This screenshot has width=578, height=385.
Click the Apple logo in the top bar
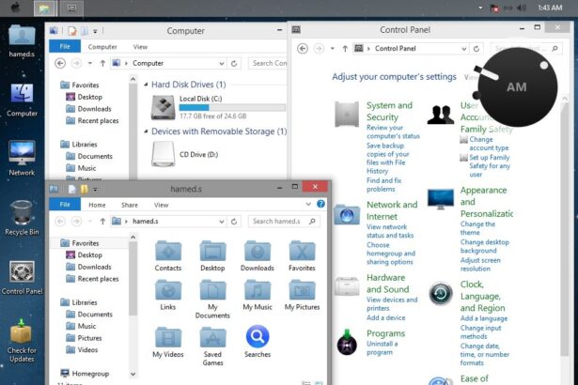pyautogui.click(x=16, y=8)
